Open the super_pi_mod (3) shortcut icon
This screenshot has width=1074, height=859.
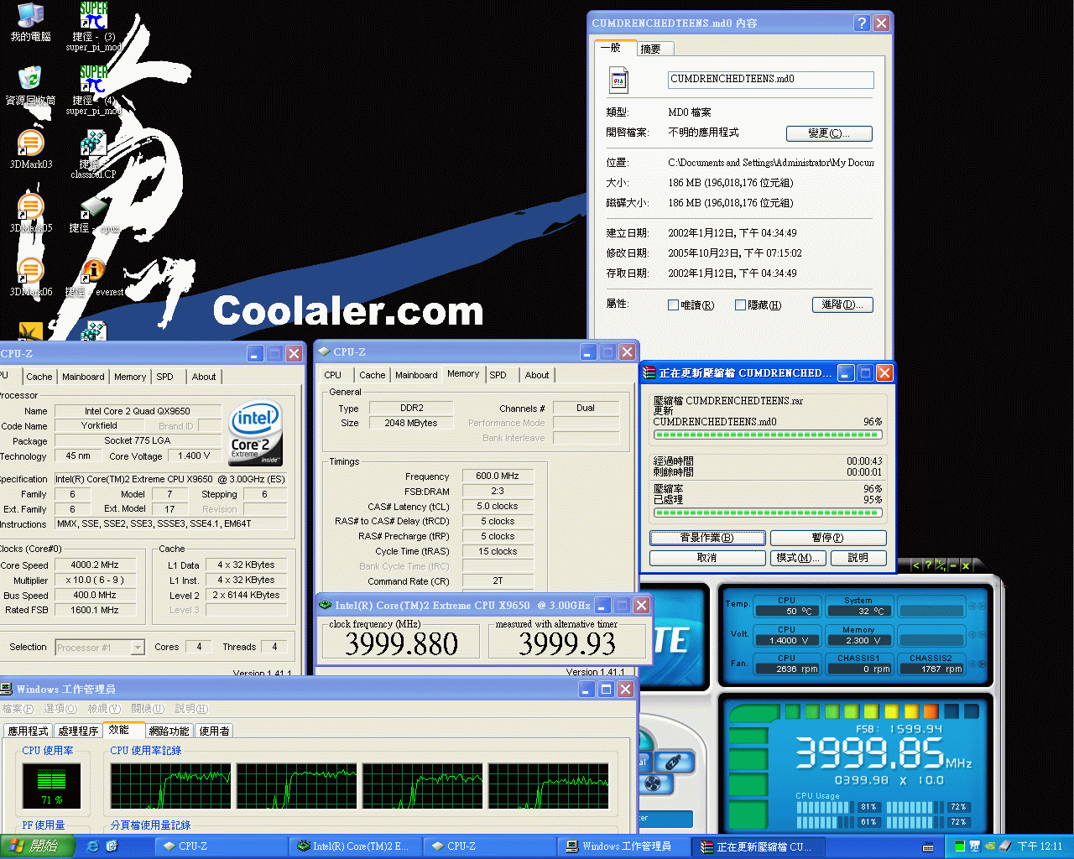point(93,15)
